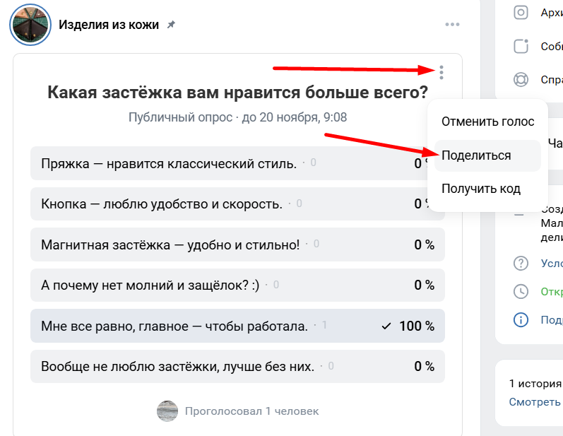Click the 'Смотреть' stories link
The width and height of the screenshot is (563, 436).
535,401
